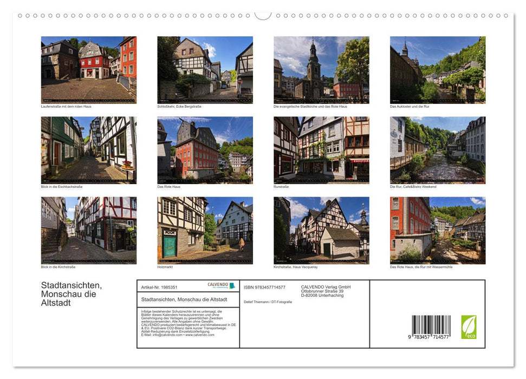526x379 pixels.
Task: Select the Holzmarkt photograph
Action: [205, 230]
